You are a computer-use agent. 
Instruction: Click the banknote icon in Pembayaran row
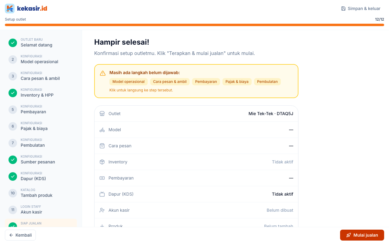tap(102, 178)
